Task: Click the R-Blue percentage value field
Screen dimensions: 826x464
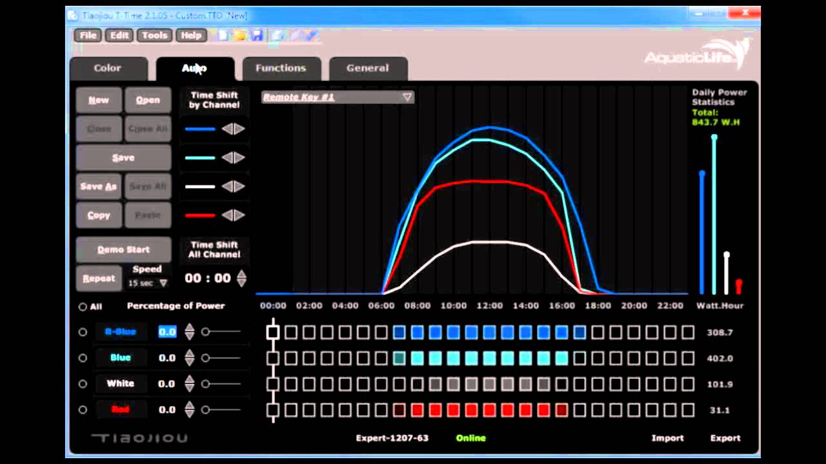Action: click(167, 332)
